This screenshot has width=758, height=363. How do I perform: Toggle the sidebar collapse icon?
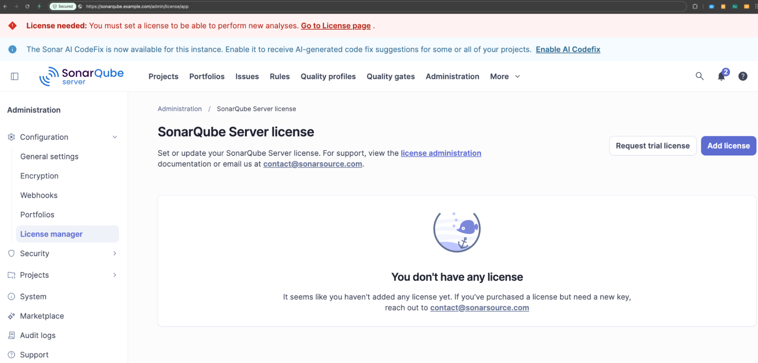(14, 76)
